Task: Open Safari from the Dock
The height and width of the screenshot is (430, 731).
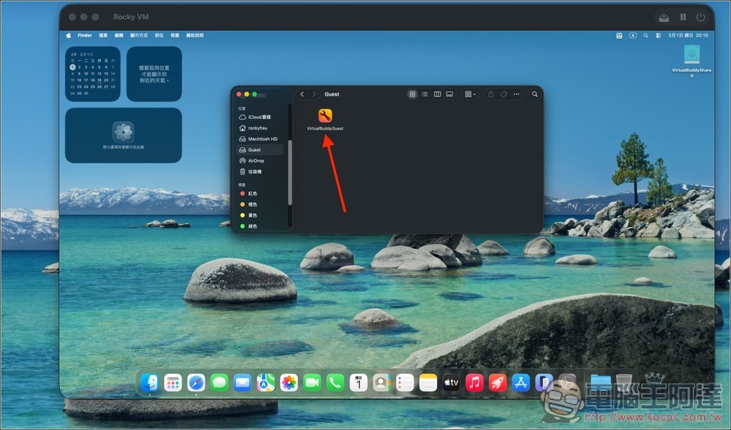Action: [x=196, y=383]
